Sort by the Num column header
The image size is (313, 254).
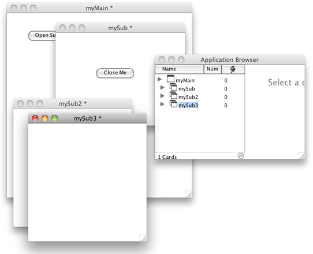coord(213,69)
